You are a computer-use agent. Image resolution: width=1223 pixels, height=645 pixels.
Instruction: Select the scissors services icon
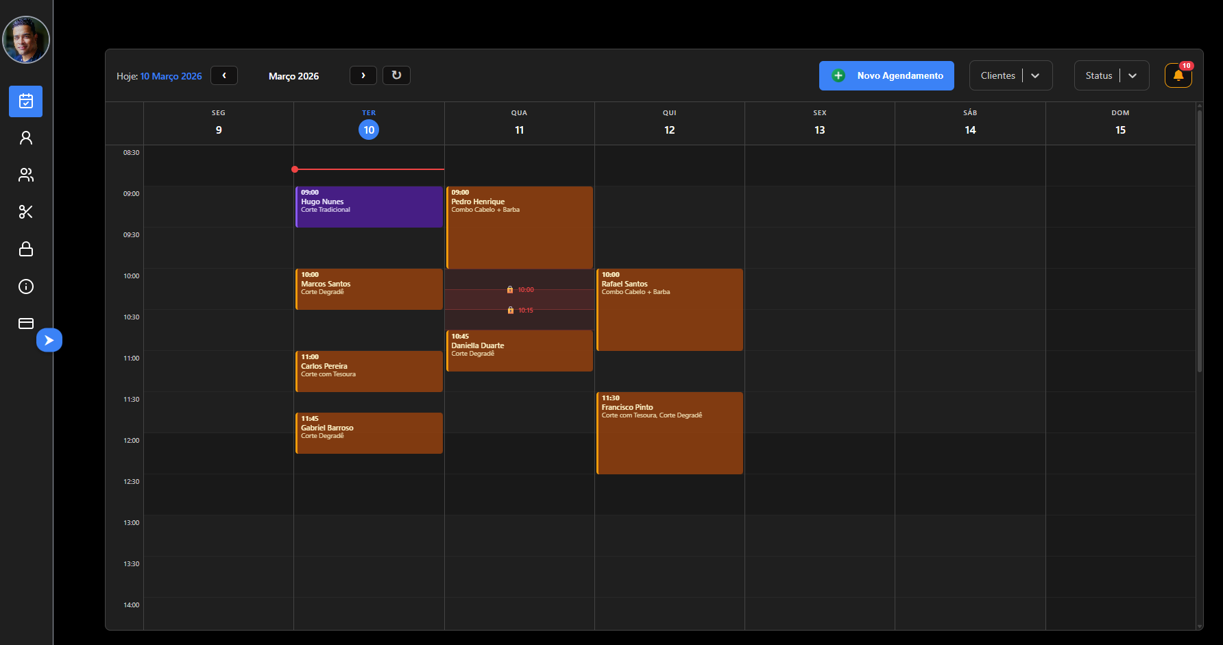click(25, 212)
